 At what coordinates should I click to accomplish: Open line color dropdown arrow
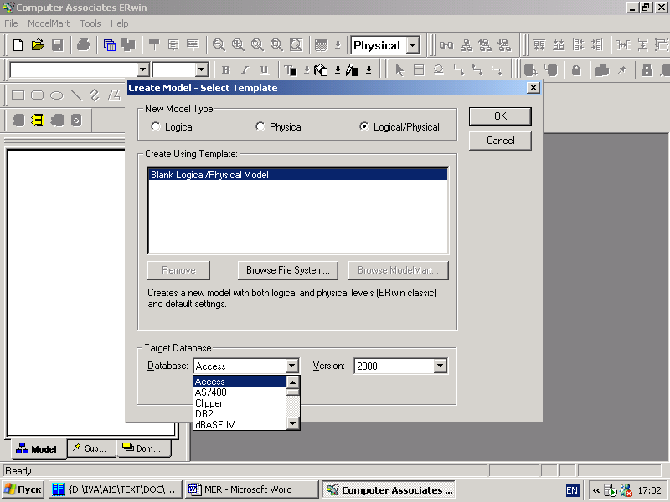click(368, 70)
